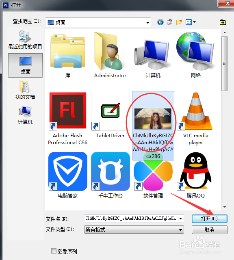Expand the file type format dropdown

180,230
